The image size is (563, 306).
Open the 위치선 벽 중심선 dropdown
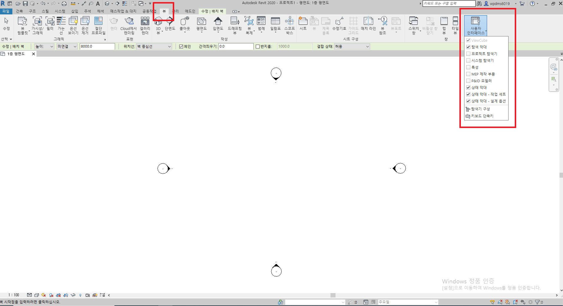(x=154, y=46)
